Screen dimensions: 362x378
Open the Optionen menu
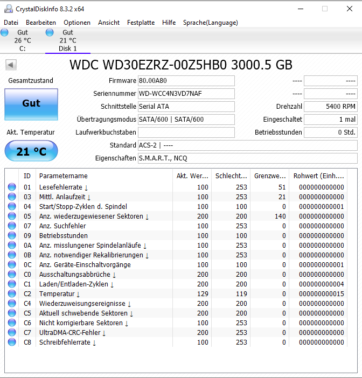77,23
